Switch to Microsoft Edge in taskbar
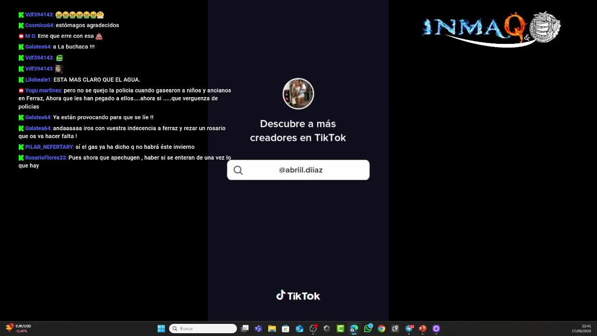Viewport: 597px width, 336px height. pos(354,329)
